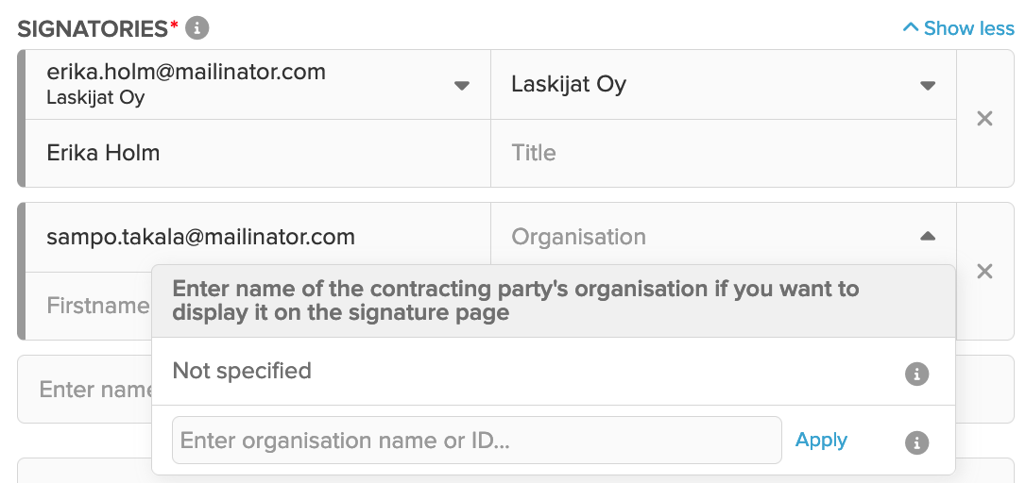Viewport: 1026px width, 483px height.
Task: Click the info icon on Not specified row
Action: coord(916,375)
